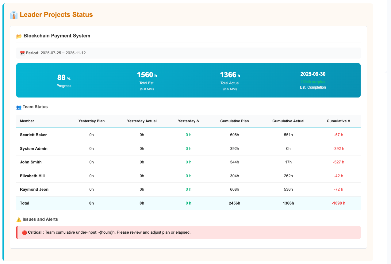Select the folder icon next to Blockchain Payment System
The image size is (391, 264).
(19, 36)
